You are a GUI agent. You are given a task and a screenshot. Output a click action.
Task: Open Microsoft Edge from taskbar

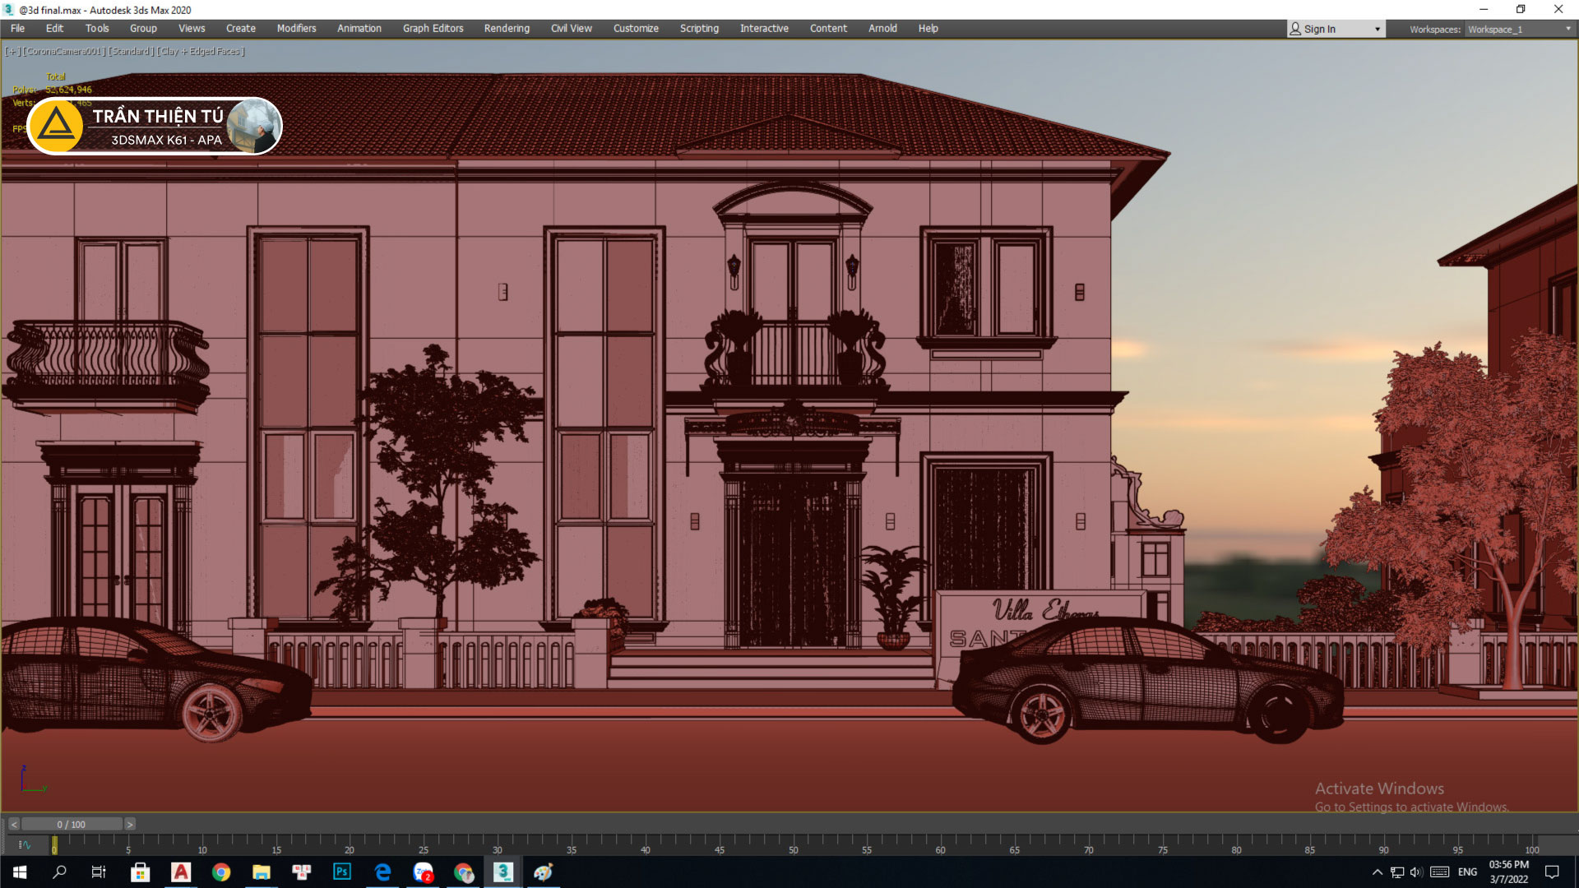[382, 872]
